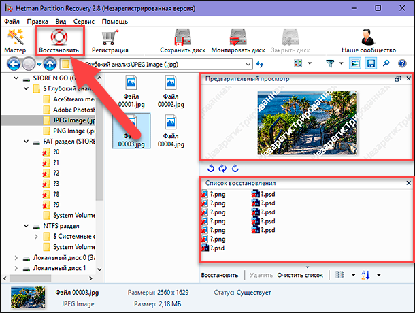Collapse the NTFS раздел node
This screenshot has width=415, height=313.
[27, 226]
